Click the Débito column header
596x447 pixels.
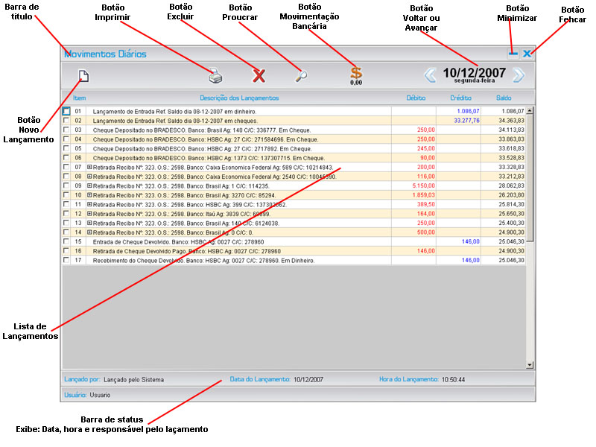[416, 98]
